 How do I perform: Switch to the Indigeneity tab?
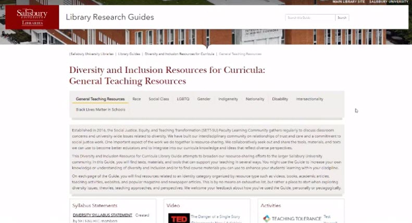[228, 99]
